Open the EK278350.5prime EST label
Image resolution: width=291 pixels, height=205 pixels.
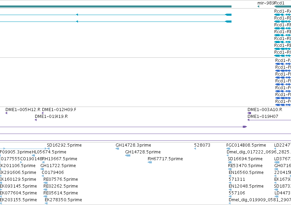(x=63, y=200)
